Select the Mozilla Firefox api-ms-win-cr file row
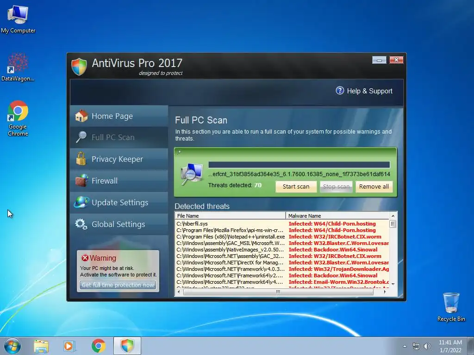Viewport: 474px width, 355px height. pyautogui.click(x=282, y=230)
